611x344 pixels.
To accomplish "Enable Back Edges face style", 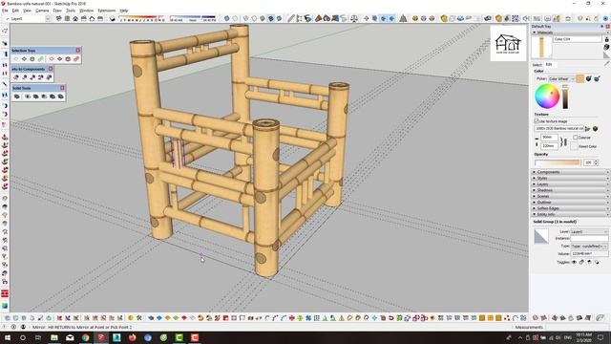I will click(235, 18).
